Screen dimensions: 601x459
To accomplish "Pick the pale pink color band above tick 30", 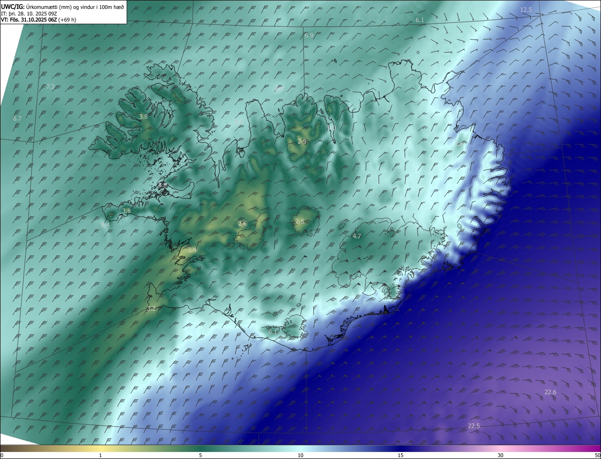I will pyautogui.click(x=501, y=448).
